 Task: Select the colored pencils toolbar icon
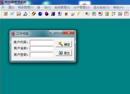[x=33, y=14]
